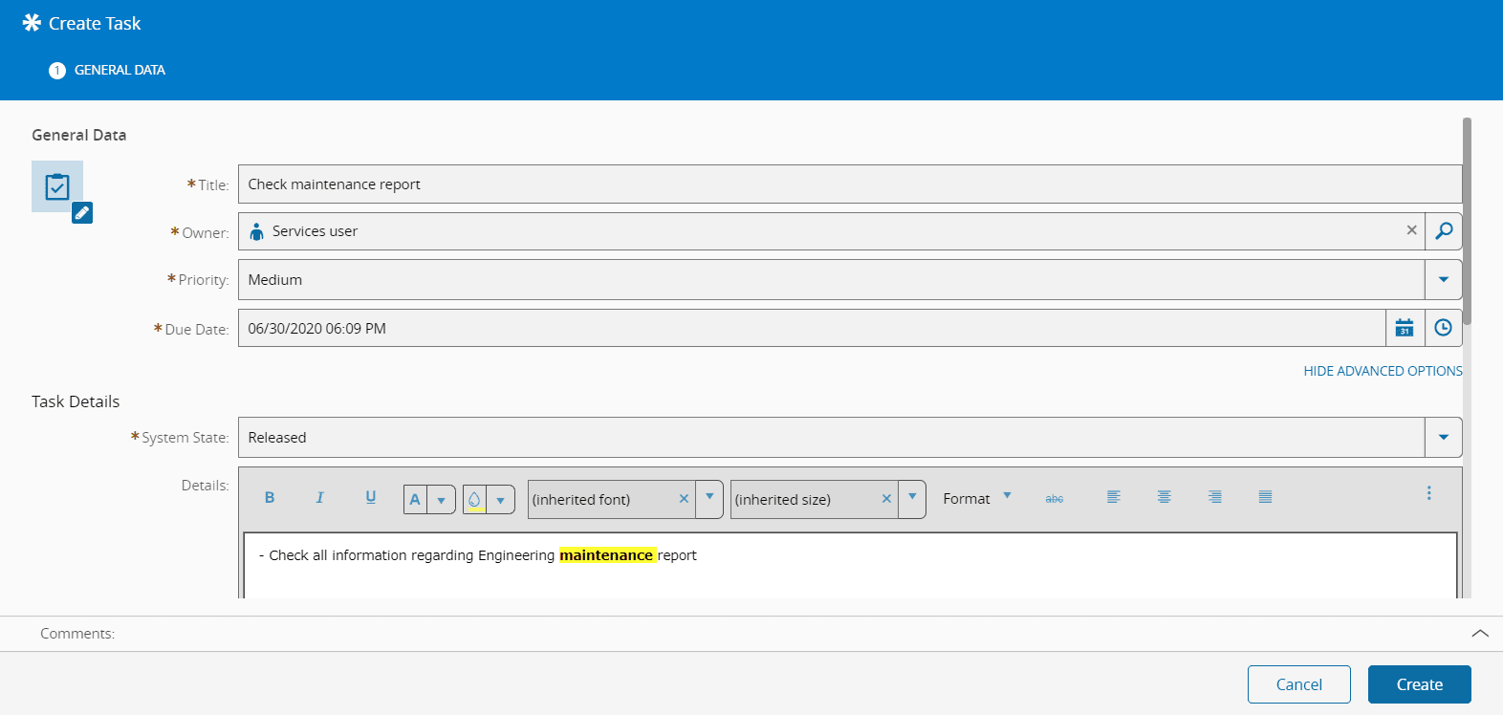
Task: Apply strikethrough formatting
Action: tap(1054, 499)
